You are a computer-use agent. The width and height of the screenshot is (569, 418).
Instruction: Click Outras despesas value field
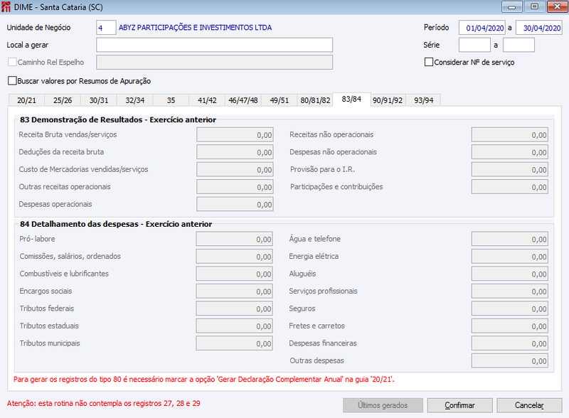tap(510, 361)
